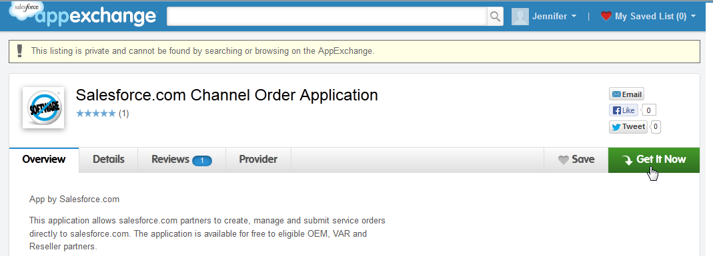Click the magnifying glass search icon
This screenshot has width=713, height=256.
(495, 17)
